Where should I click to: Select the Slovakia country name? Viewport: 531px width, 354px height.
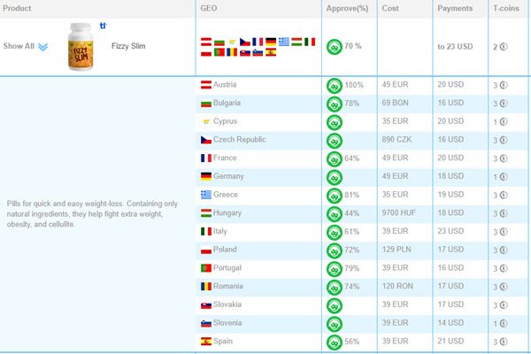coord(227,304)
